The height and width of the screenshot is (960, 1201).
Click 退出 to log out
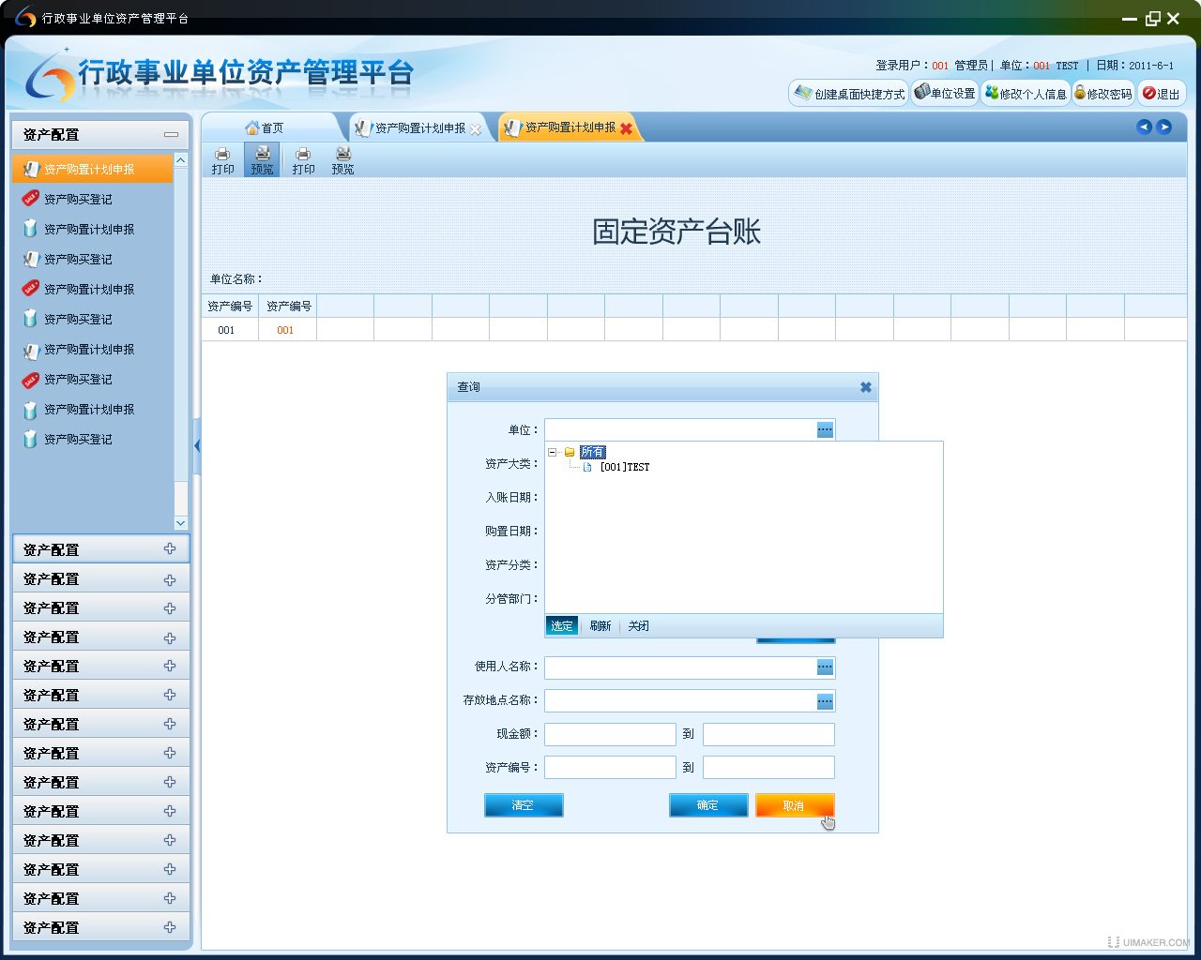point(1162,93)
